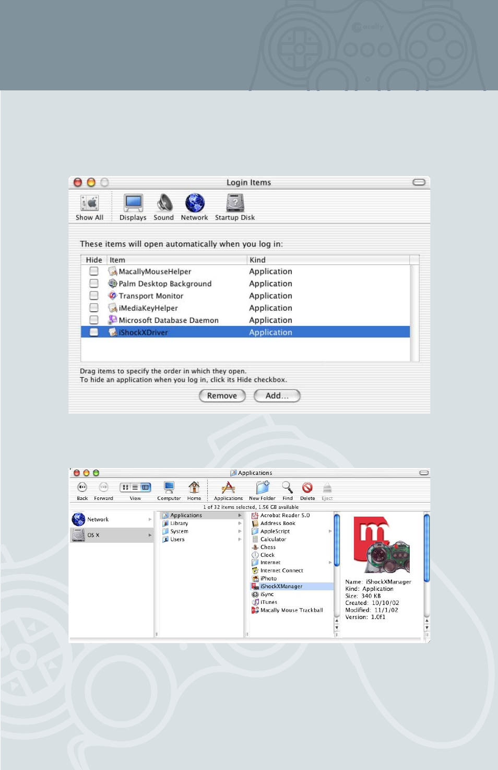This screenshot has height=770, width=498.
Task: Select Chess application
Action: [268, 547]
